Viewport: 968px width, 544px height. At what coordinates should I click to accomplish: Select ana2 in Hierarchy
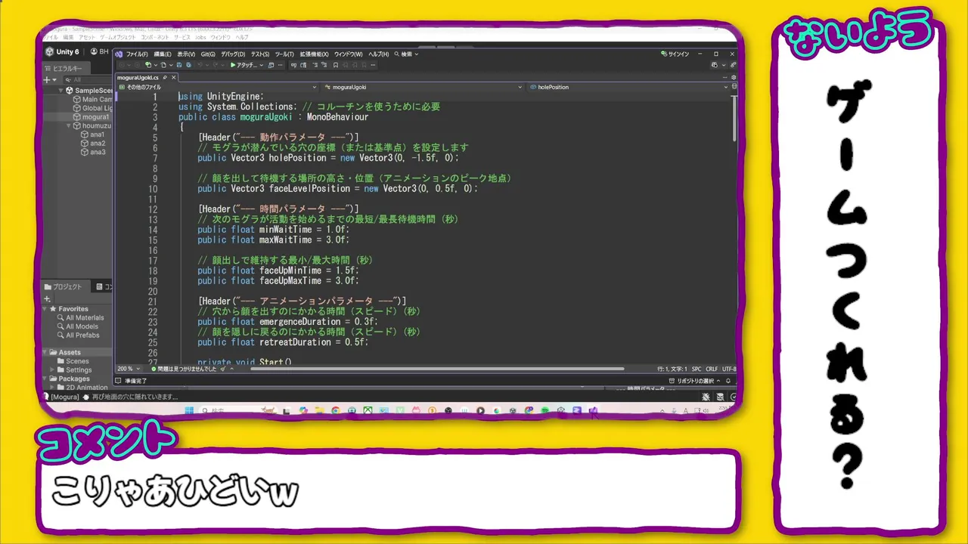point(93,144)
